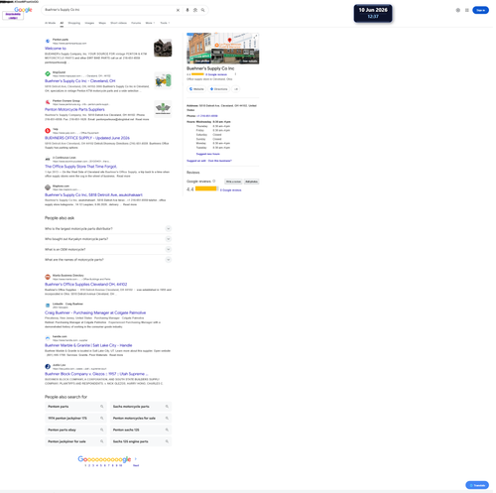Click the Google logo in the header

click(23, 10)
